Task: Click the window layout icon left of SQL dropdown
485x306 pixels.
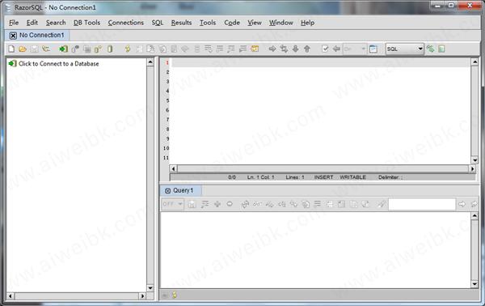Action: pos(373,49)
